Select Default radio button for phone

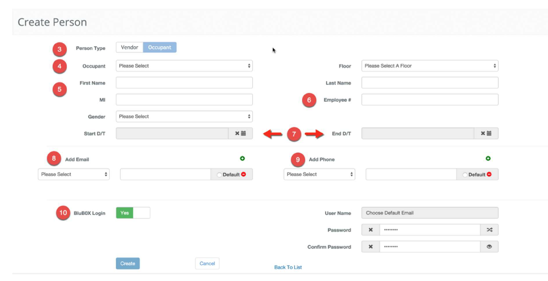click(465, 175)
